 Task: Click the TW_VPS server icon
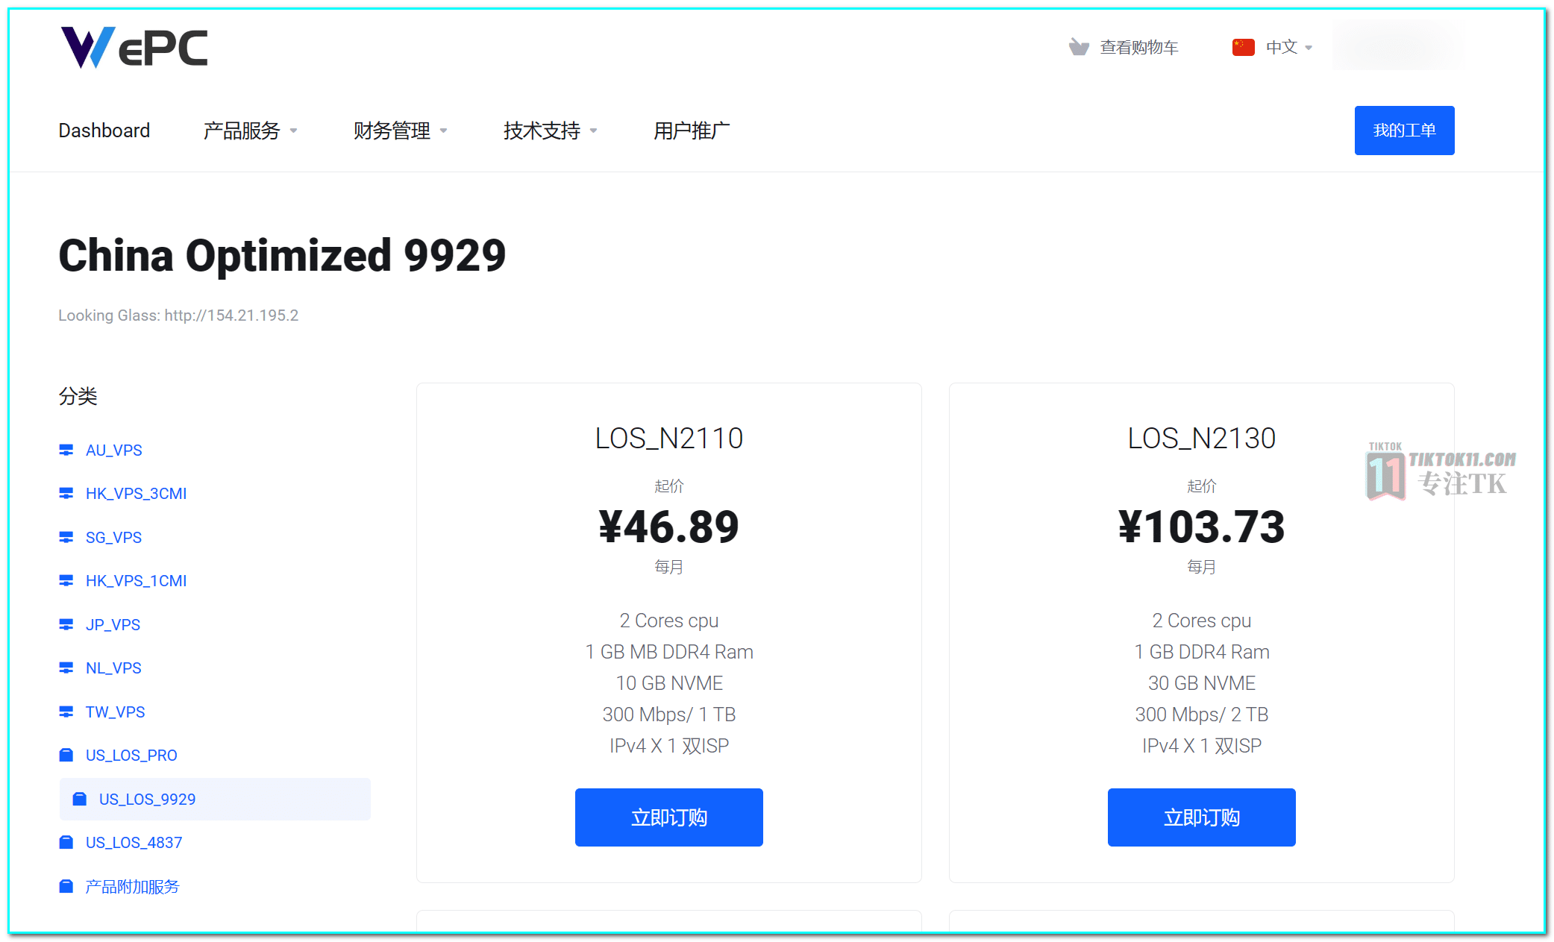pos(66,712)
